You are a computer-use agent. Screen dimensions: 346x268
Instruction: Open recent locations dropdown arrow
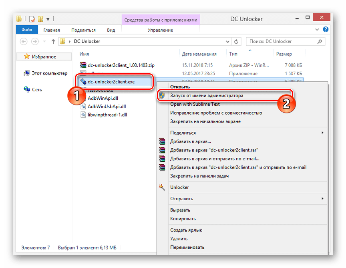(44, 42)
